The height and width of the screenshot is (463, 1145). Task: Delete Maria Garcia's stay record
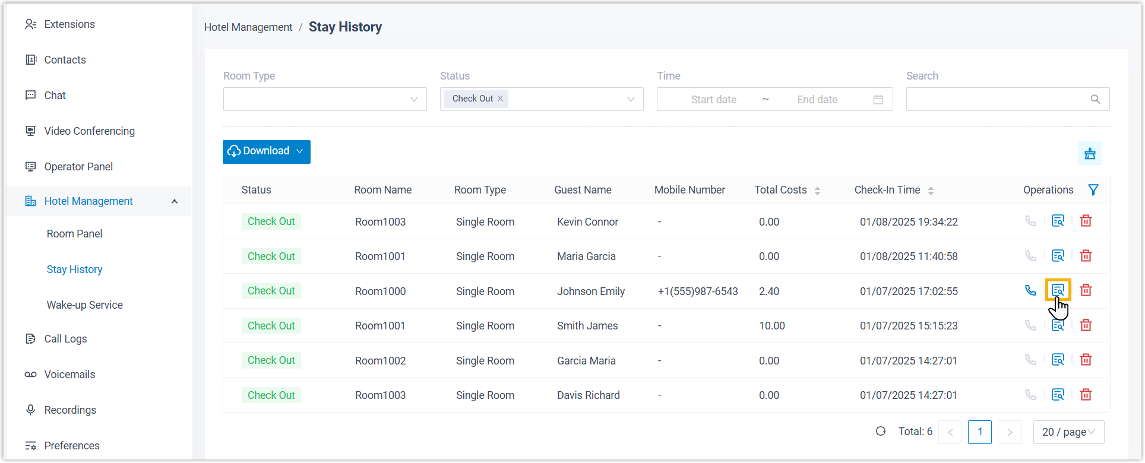[1086, 256]
